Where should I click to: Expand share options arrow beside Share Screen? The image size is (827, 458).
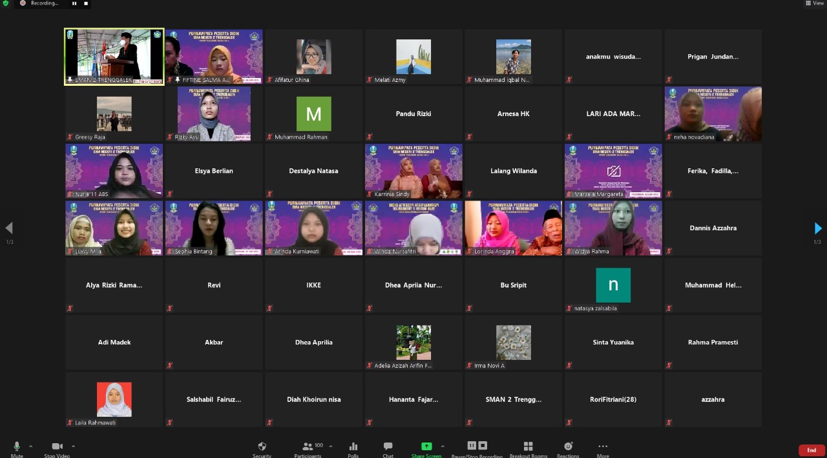click(443, 446)
